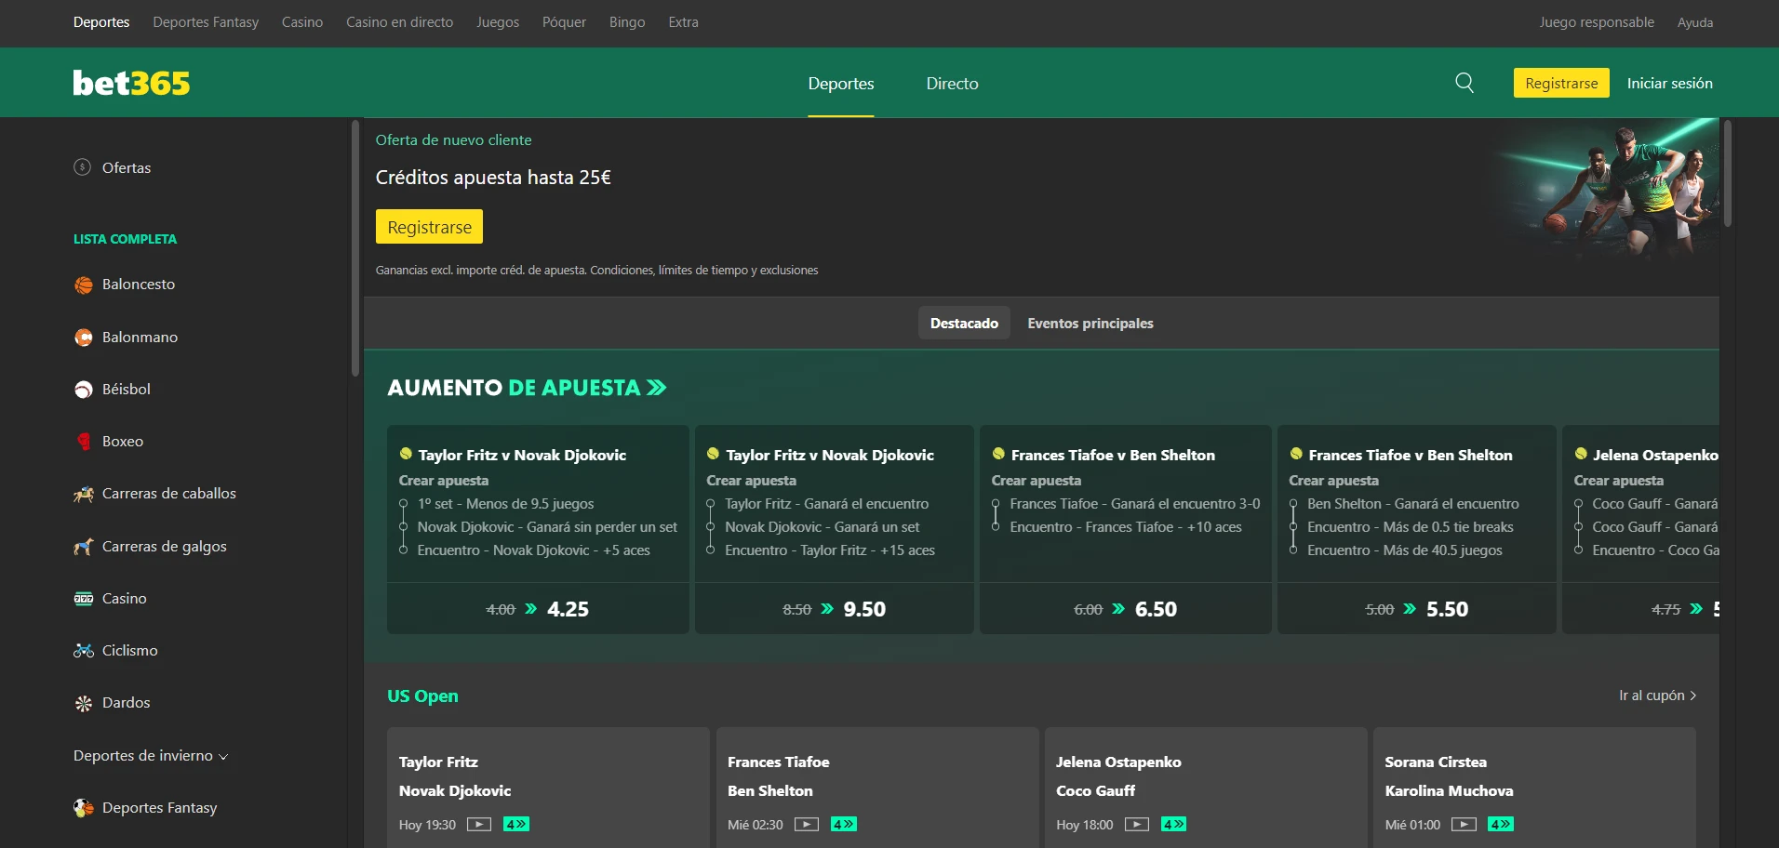Image resolution: width=1779 pixels, height=848 pixels.
Task: Click the Boxeo glove icon
Action: [84, 442]
